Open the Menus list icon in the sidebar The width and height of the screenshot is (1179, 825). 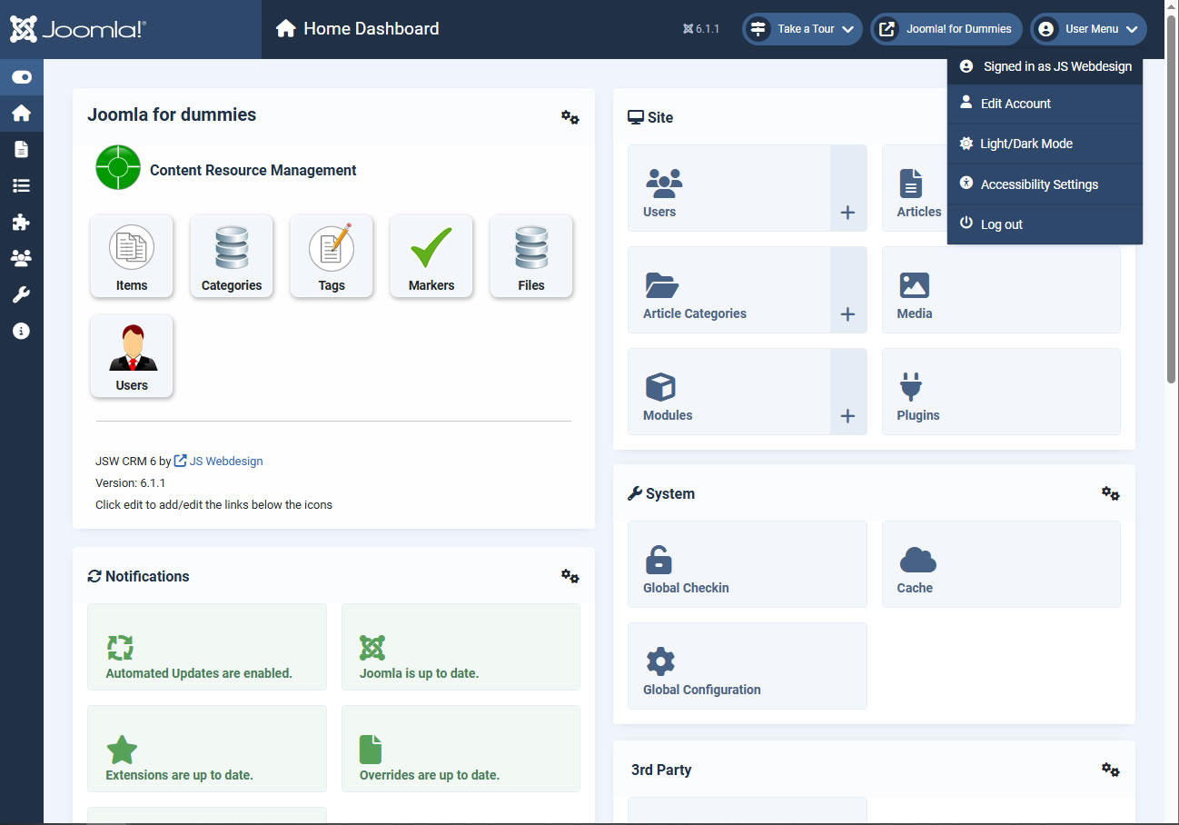pyautogui.click(x=21, y=186)
